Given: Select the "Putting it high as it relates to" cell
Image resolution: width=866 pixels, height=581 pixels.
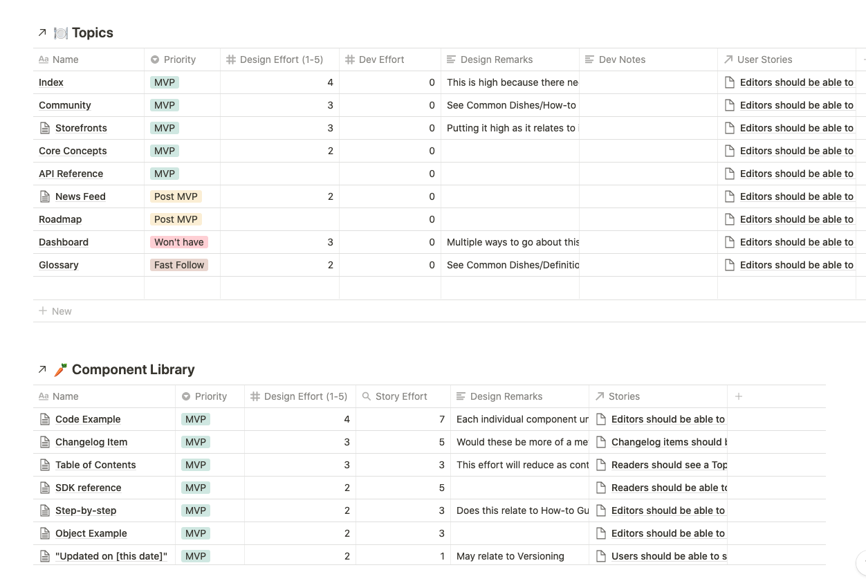Looking at the screenshot, I should pyautogui.click(x=510, y=128).
